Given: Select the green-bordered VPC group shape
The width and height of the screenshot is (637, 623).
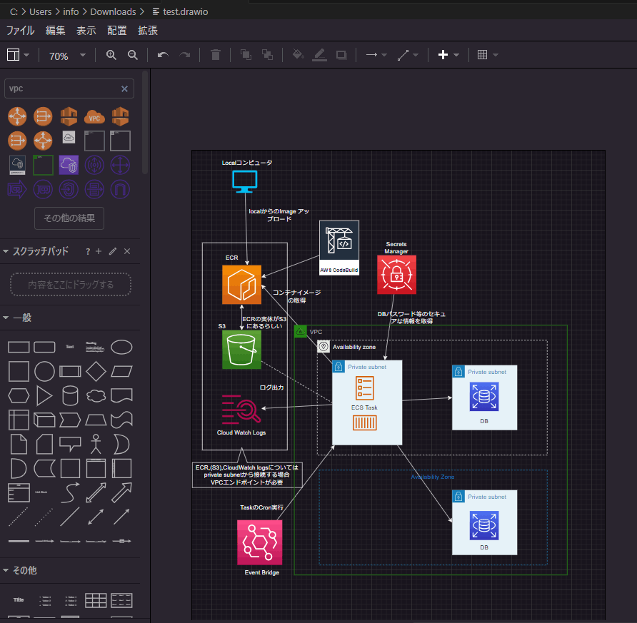Looking at the screenshot, I should (x=43, y=165).
